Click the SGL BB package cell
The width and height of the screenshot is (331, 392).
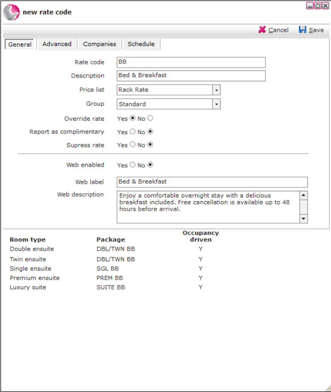(x=108, y=269)
